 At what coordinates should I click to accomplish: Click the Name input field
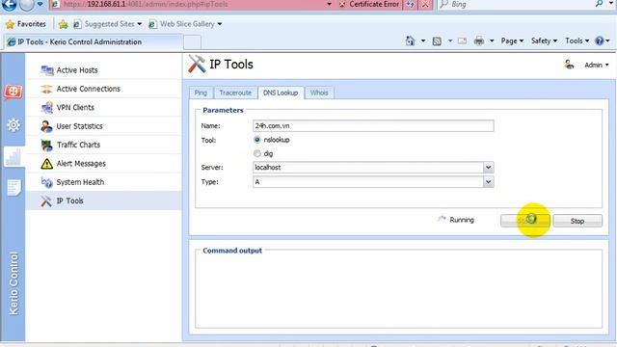click(373, 126)
